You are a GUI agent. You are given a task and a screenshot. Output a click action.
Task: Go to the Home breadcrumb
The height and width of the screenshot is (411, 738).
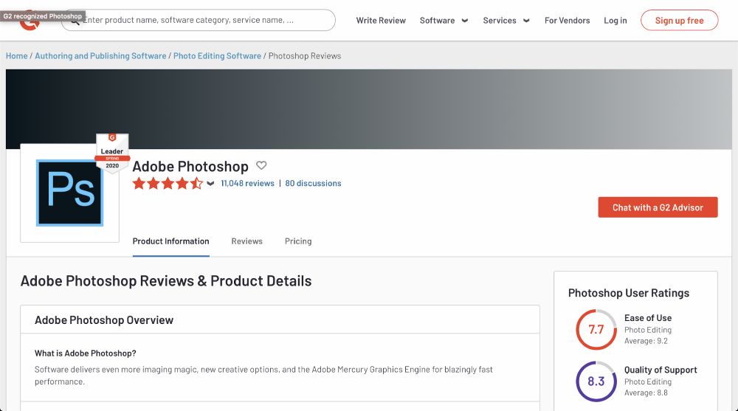tap(16, 55)
